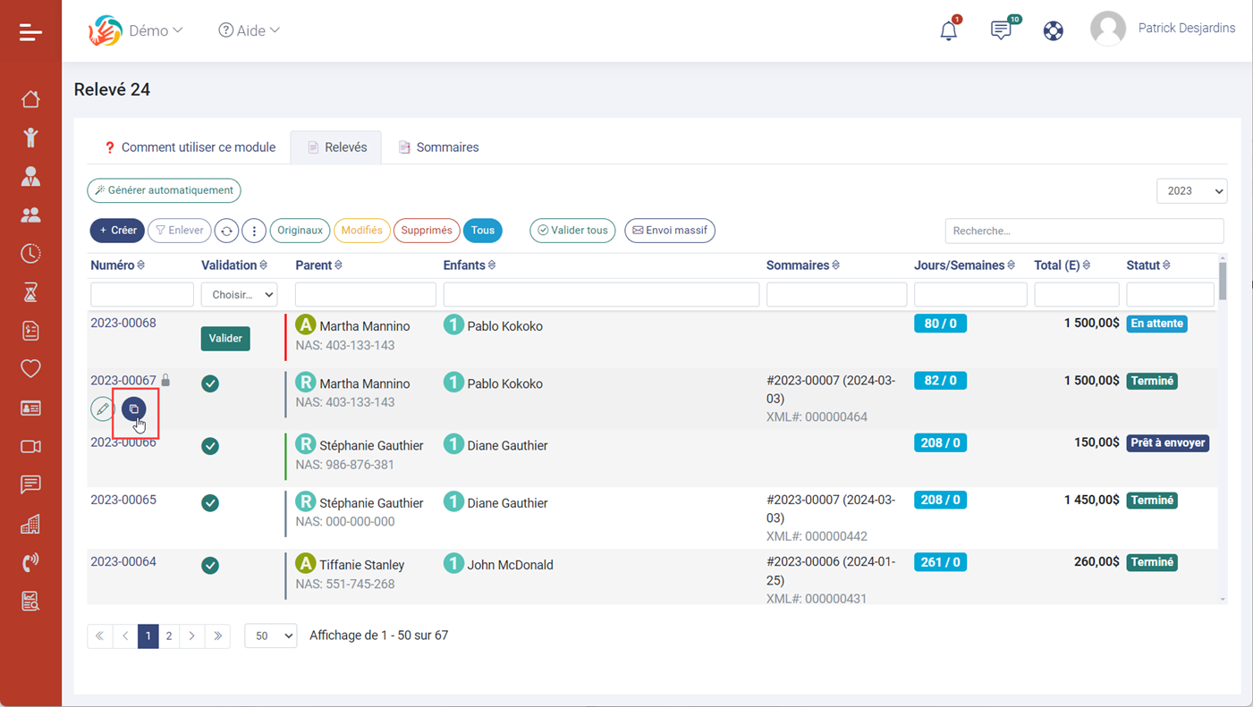The width and height of the screenshot is (1253, 707).
Task: Open the ID card sidebar icon
Action: 30,408
